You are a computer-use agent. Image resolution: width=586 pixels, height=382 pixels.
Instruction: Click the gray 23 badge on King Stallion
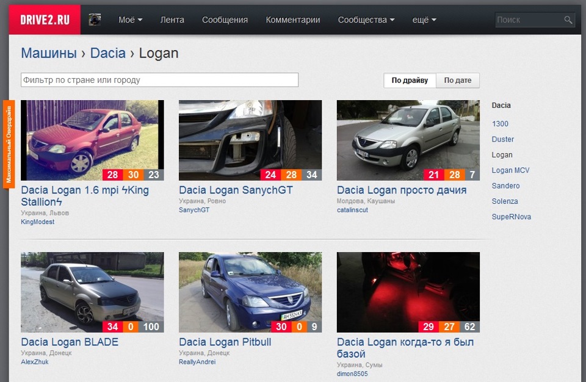pyautogui.click(x=154, y=175)
